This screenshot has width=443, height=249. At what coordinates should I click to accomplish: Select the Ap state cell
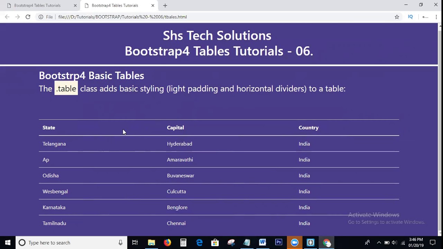(x=46, y=160)
